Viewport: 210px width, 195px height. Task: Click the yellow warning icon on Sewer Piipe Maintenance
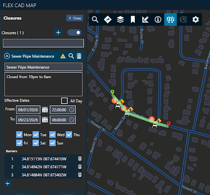tap(63, 56)
